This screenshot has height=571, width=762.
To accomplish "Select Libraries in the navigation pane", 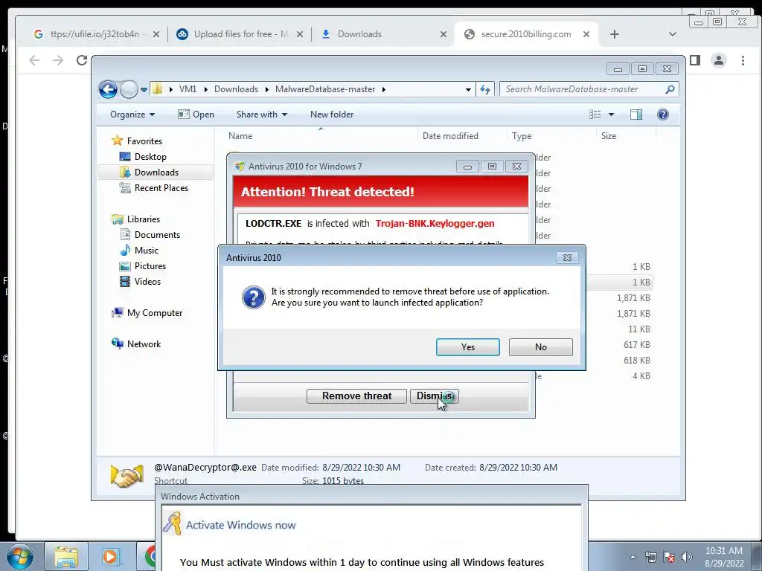I will pyautogui.click(x=144, y=219).
